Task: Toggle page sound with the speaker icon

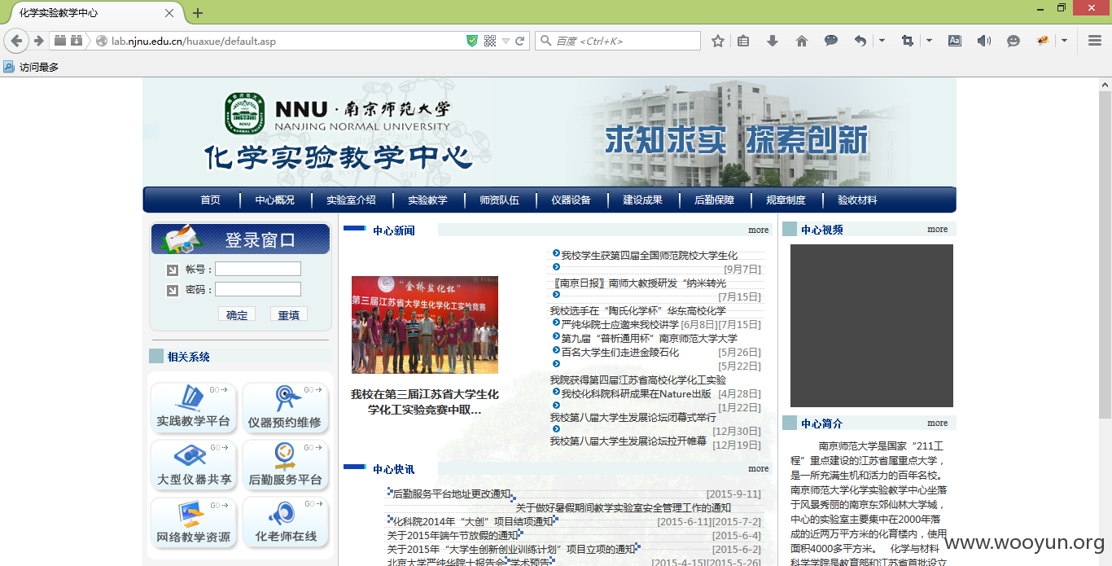Action: point(984,41)
